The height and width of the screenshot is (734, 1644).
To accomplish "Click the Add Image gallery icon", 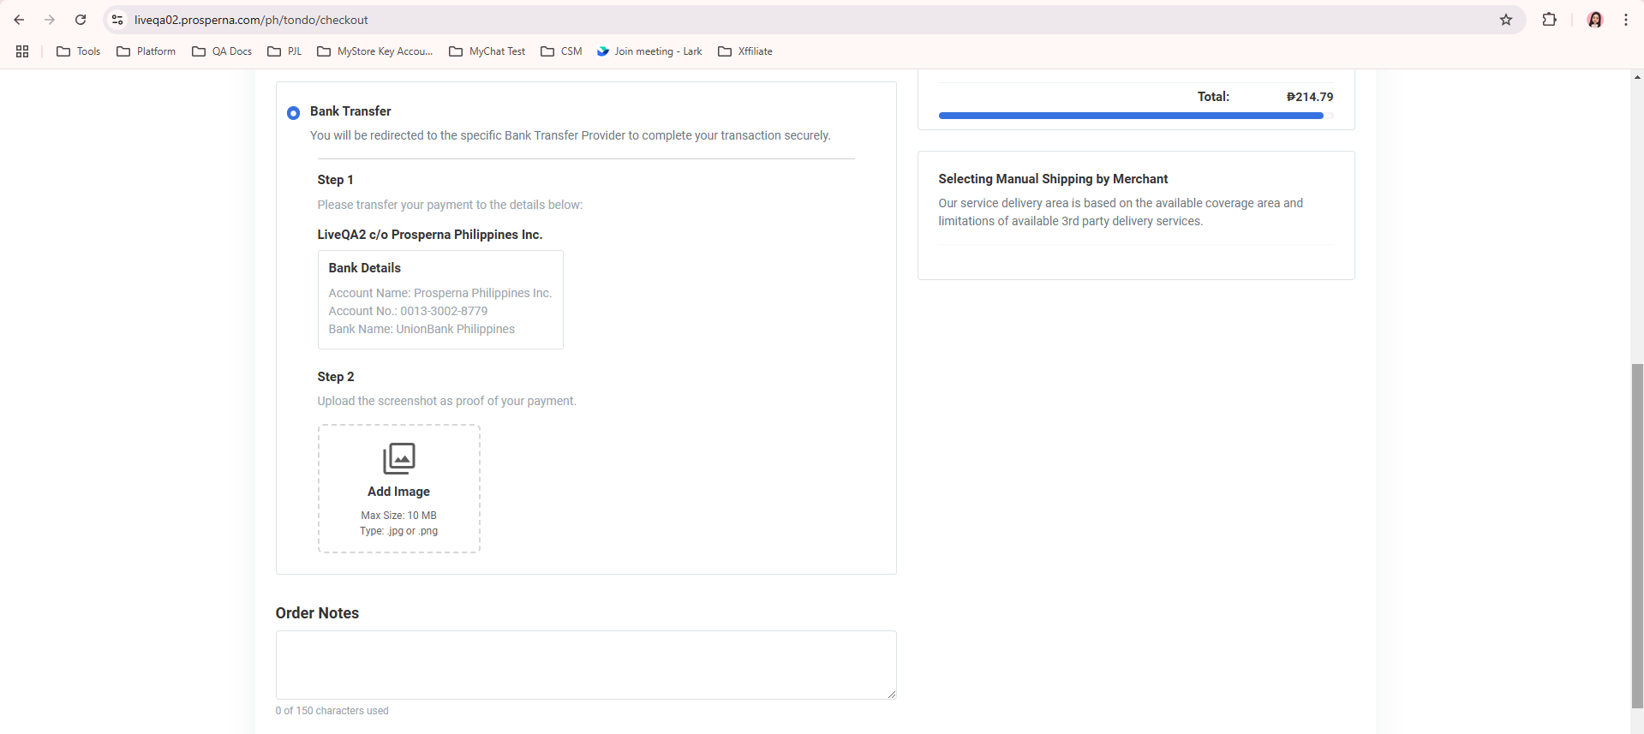I will [398, 458].
